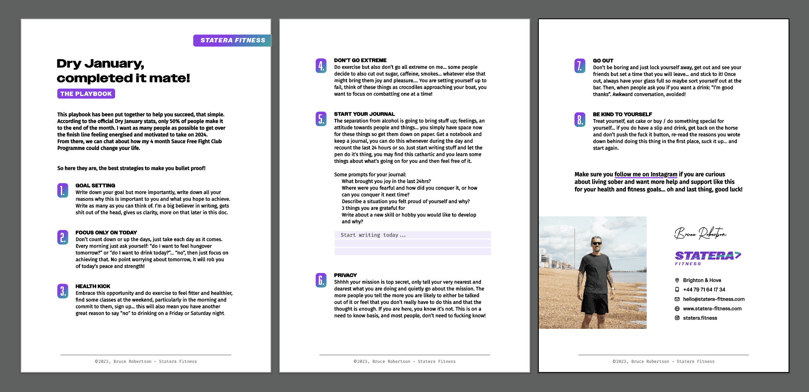Click the location pin icon beside Brighton & Hove

point(677,280)
